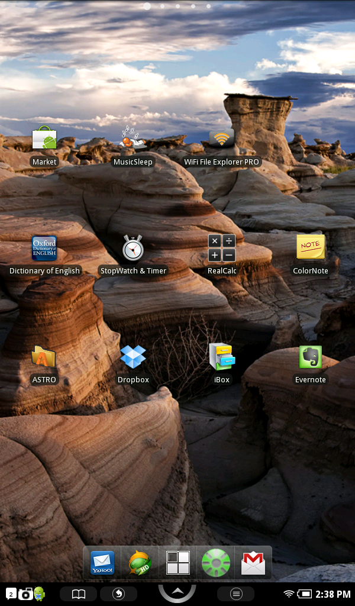Tap the circular back arrow button

[x=118, y=594]
